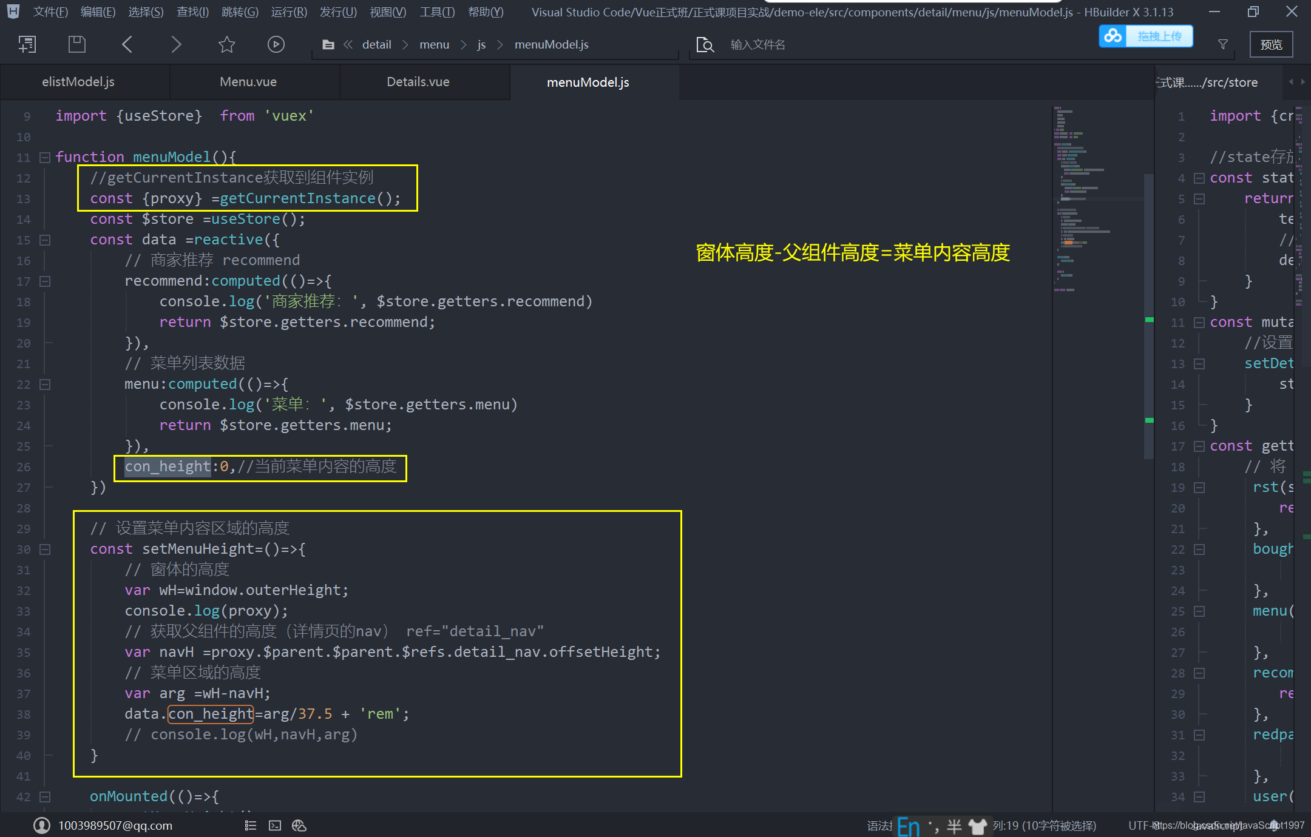Click the code minimap overview
This screenshot has height=837, width=1311.
1097,200
